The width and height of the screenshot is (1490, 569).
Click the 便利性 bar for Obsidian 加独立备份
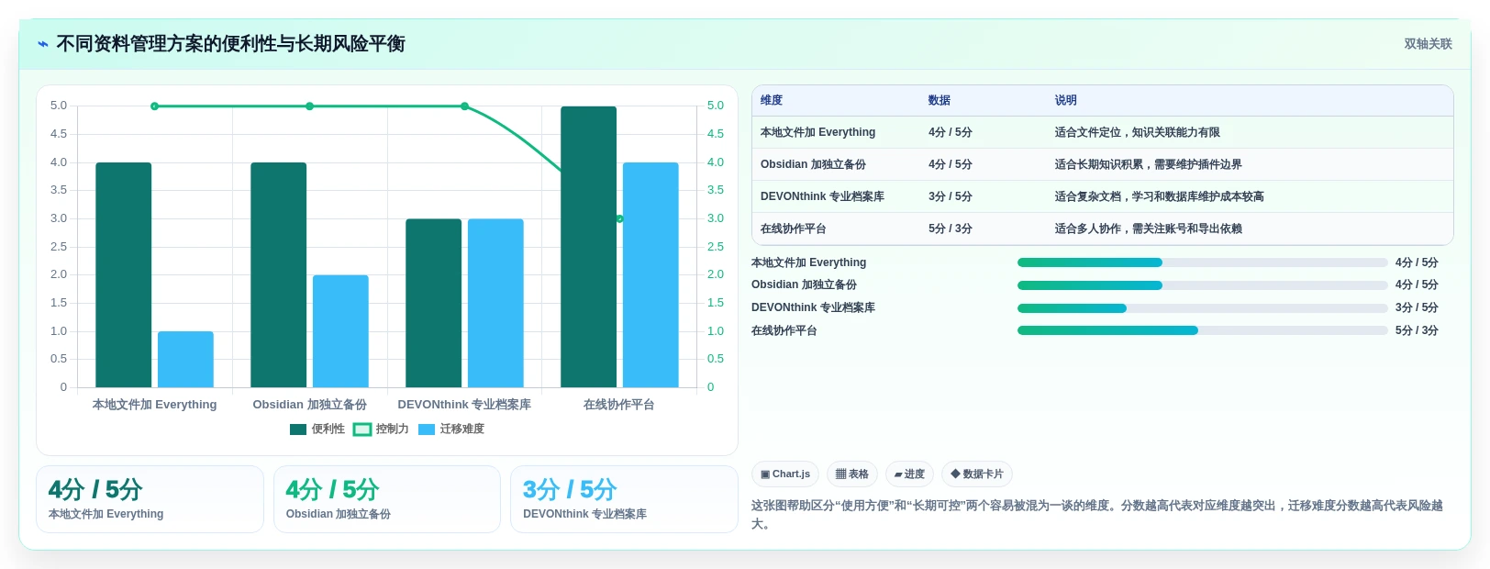[279, 275]
